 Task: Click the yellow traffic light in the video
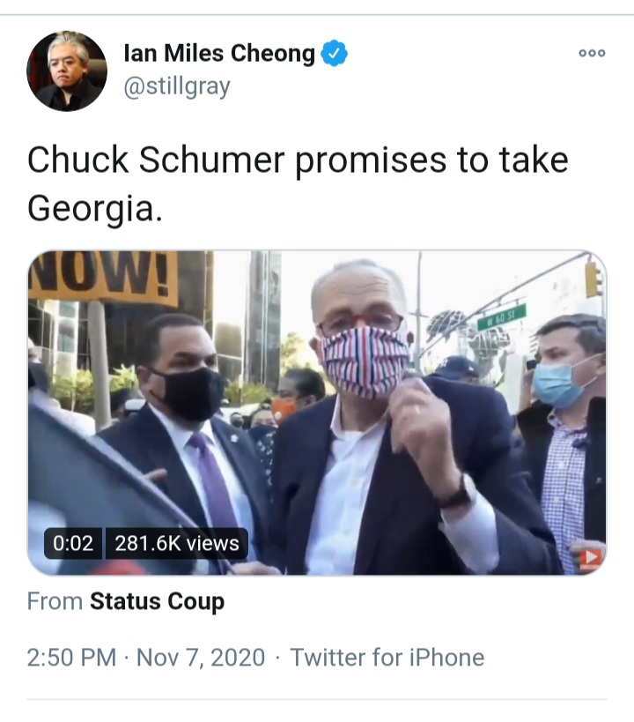pyautogui.click(x=593, y=279)
